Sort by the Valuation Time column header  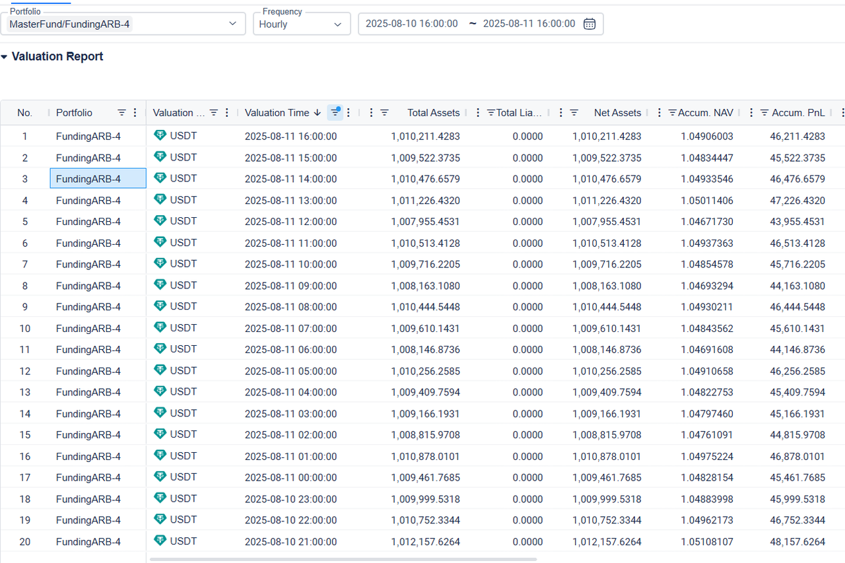click(277, 113)
